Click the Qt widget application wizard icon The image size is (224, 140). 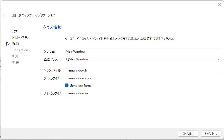(x=14, y=15)
